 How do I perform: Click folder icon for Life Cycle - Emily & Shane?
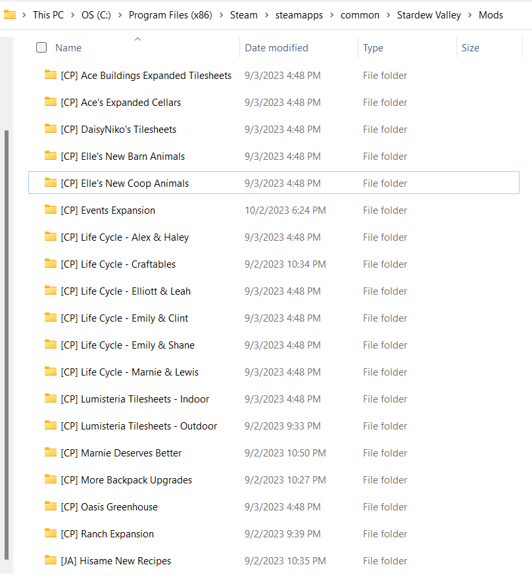51,345
